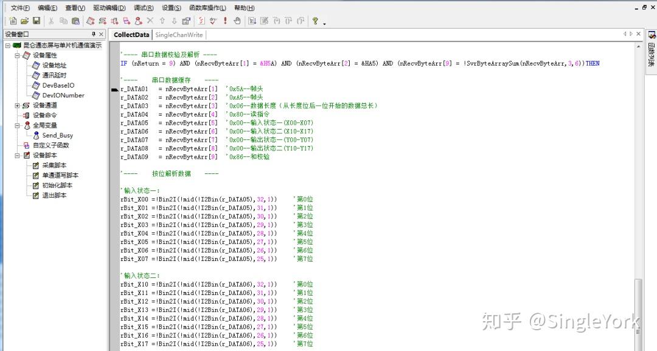Open the 调试(R) menu
The height and width of the screenshot is (351, 657).
point(144,7)
